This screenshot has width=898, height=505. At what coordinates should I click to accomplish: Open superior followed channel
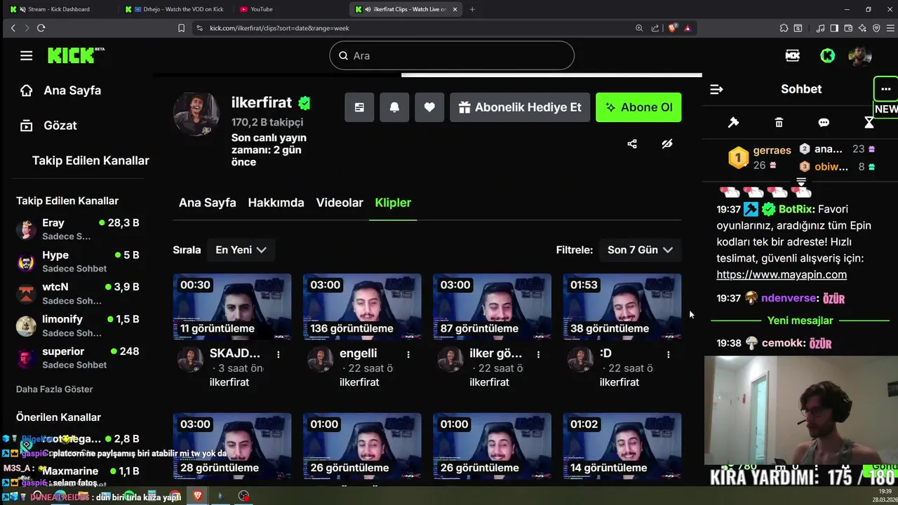pyautogui.click(x=77, y=358)
